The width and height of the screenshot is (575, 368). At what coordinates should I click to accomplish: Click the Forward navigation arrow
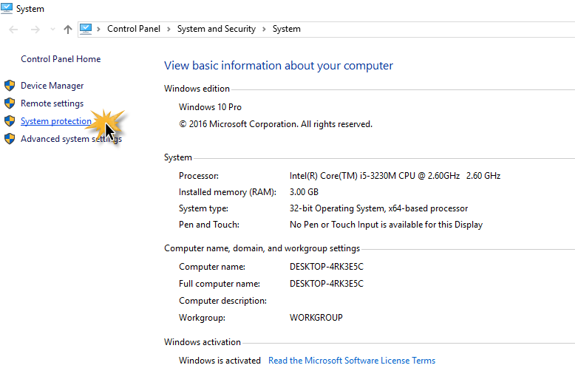[x=34, y=30]
